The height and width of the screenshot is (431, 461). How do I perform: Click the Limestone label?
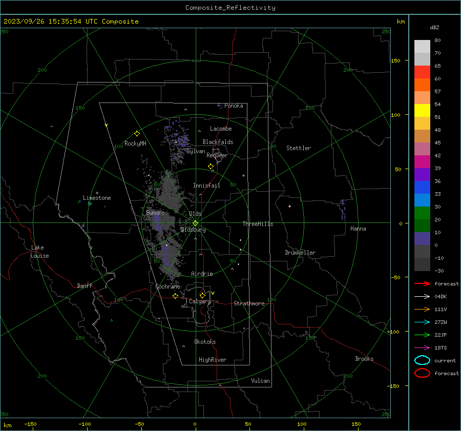(x=97, y=198)
